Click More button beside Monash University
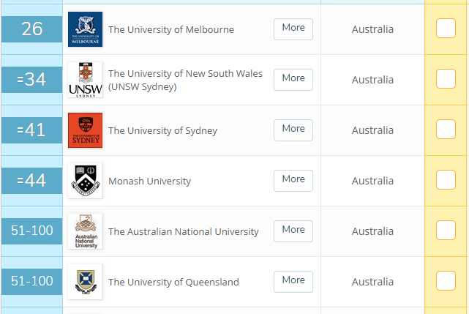The image size is (469, 314). click(x=293, y=181)
